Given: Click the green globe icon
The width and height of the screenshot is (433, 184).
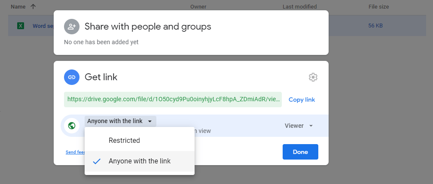Looking at the screenshot, I should tap(71, 126).
